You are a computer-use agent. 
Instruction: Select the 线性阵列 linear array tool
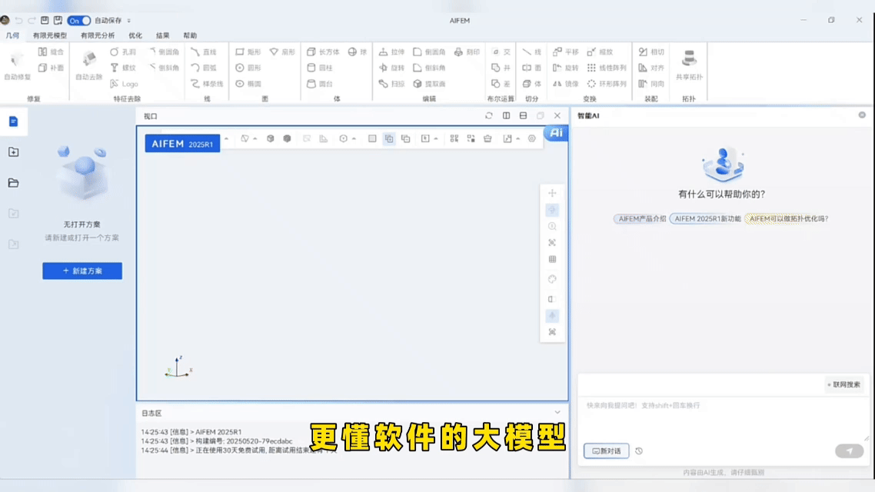click(x=607, y=68)
